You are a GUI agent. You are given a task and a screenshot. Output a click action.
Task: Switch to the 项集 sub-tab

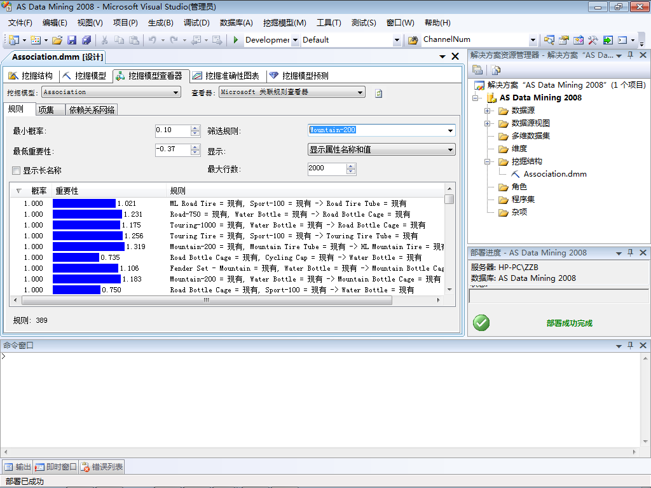coord(50,109)
